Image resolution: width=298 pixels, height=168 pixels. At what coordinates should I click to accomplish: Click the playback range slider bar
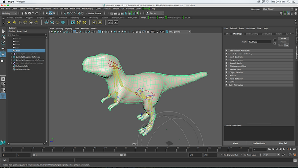click(79, 155)
